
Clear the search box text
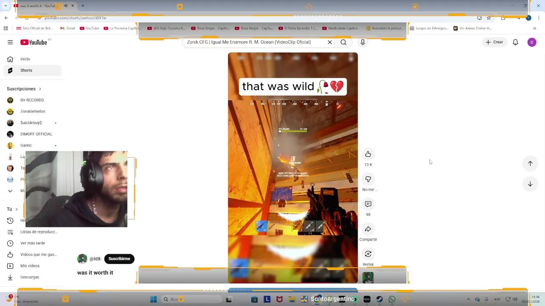pyautogui.click(x=330, y=42)
